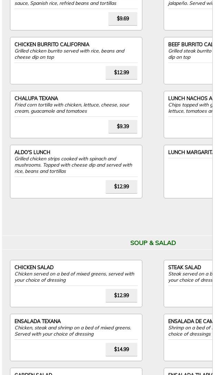This screenshot has width=224, height=375.
Task: Open the Chalupa Texana item title
Action: 36,98
